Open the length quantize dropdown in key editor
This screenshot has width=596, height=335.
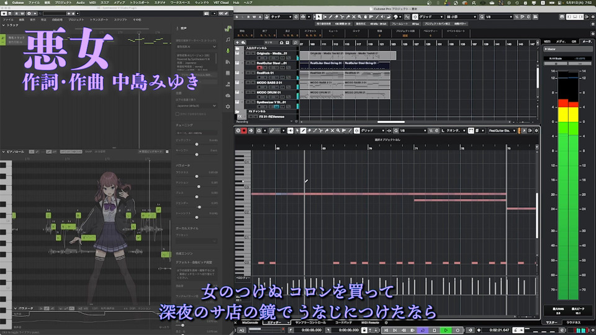pos(455,131)
